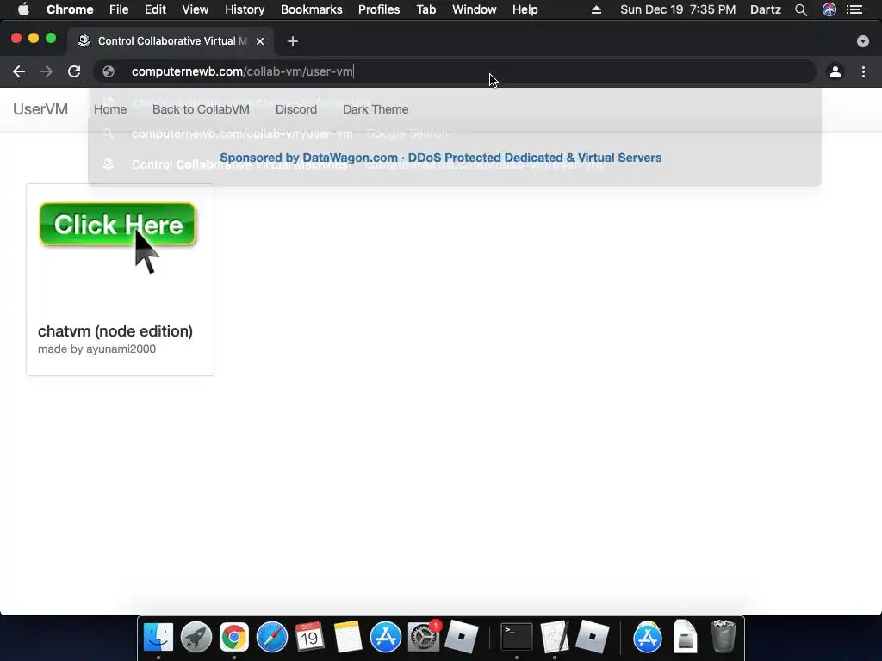Go to Home in the navbar
882x661 pixels.
point(110,109)
